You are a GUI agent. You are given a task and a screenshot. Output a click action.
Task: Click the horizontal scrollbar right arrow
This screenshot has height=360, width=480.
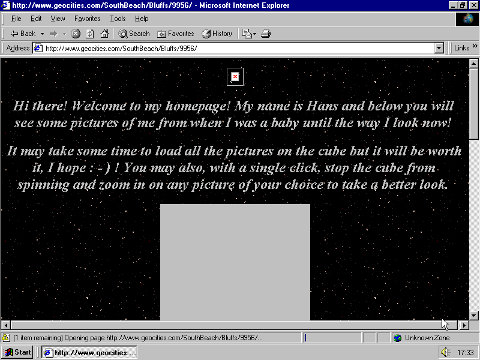pyautogui.click(x=464, y=325)
